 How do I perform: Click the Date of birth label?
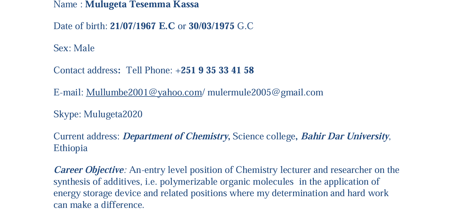[80, 26]
